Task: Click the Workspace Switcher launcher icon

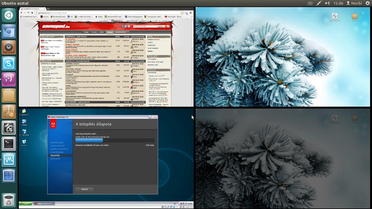Action: pos(9,176)
